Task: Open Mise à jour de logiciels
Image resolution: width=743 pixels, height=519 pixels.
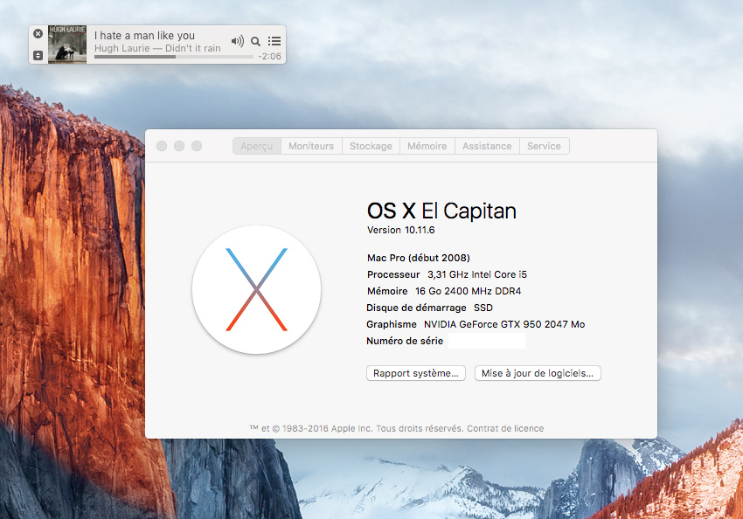Action: (x=538, y=373)
